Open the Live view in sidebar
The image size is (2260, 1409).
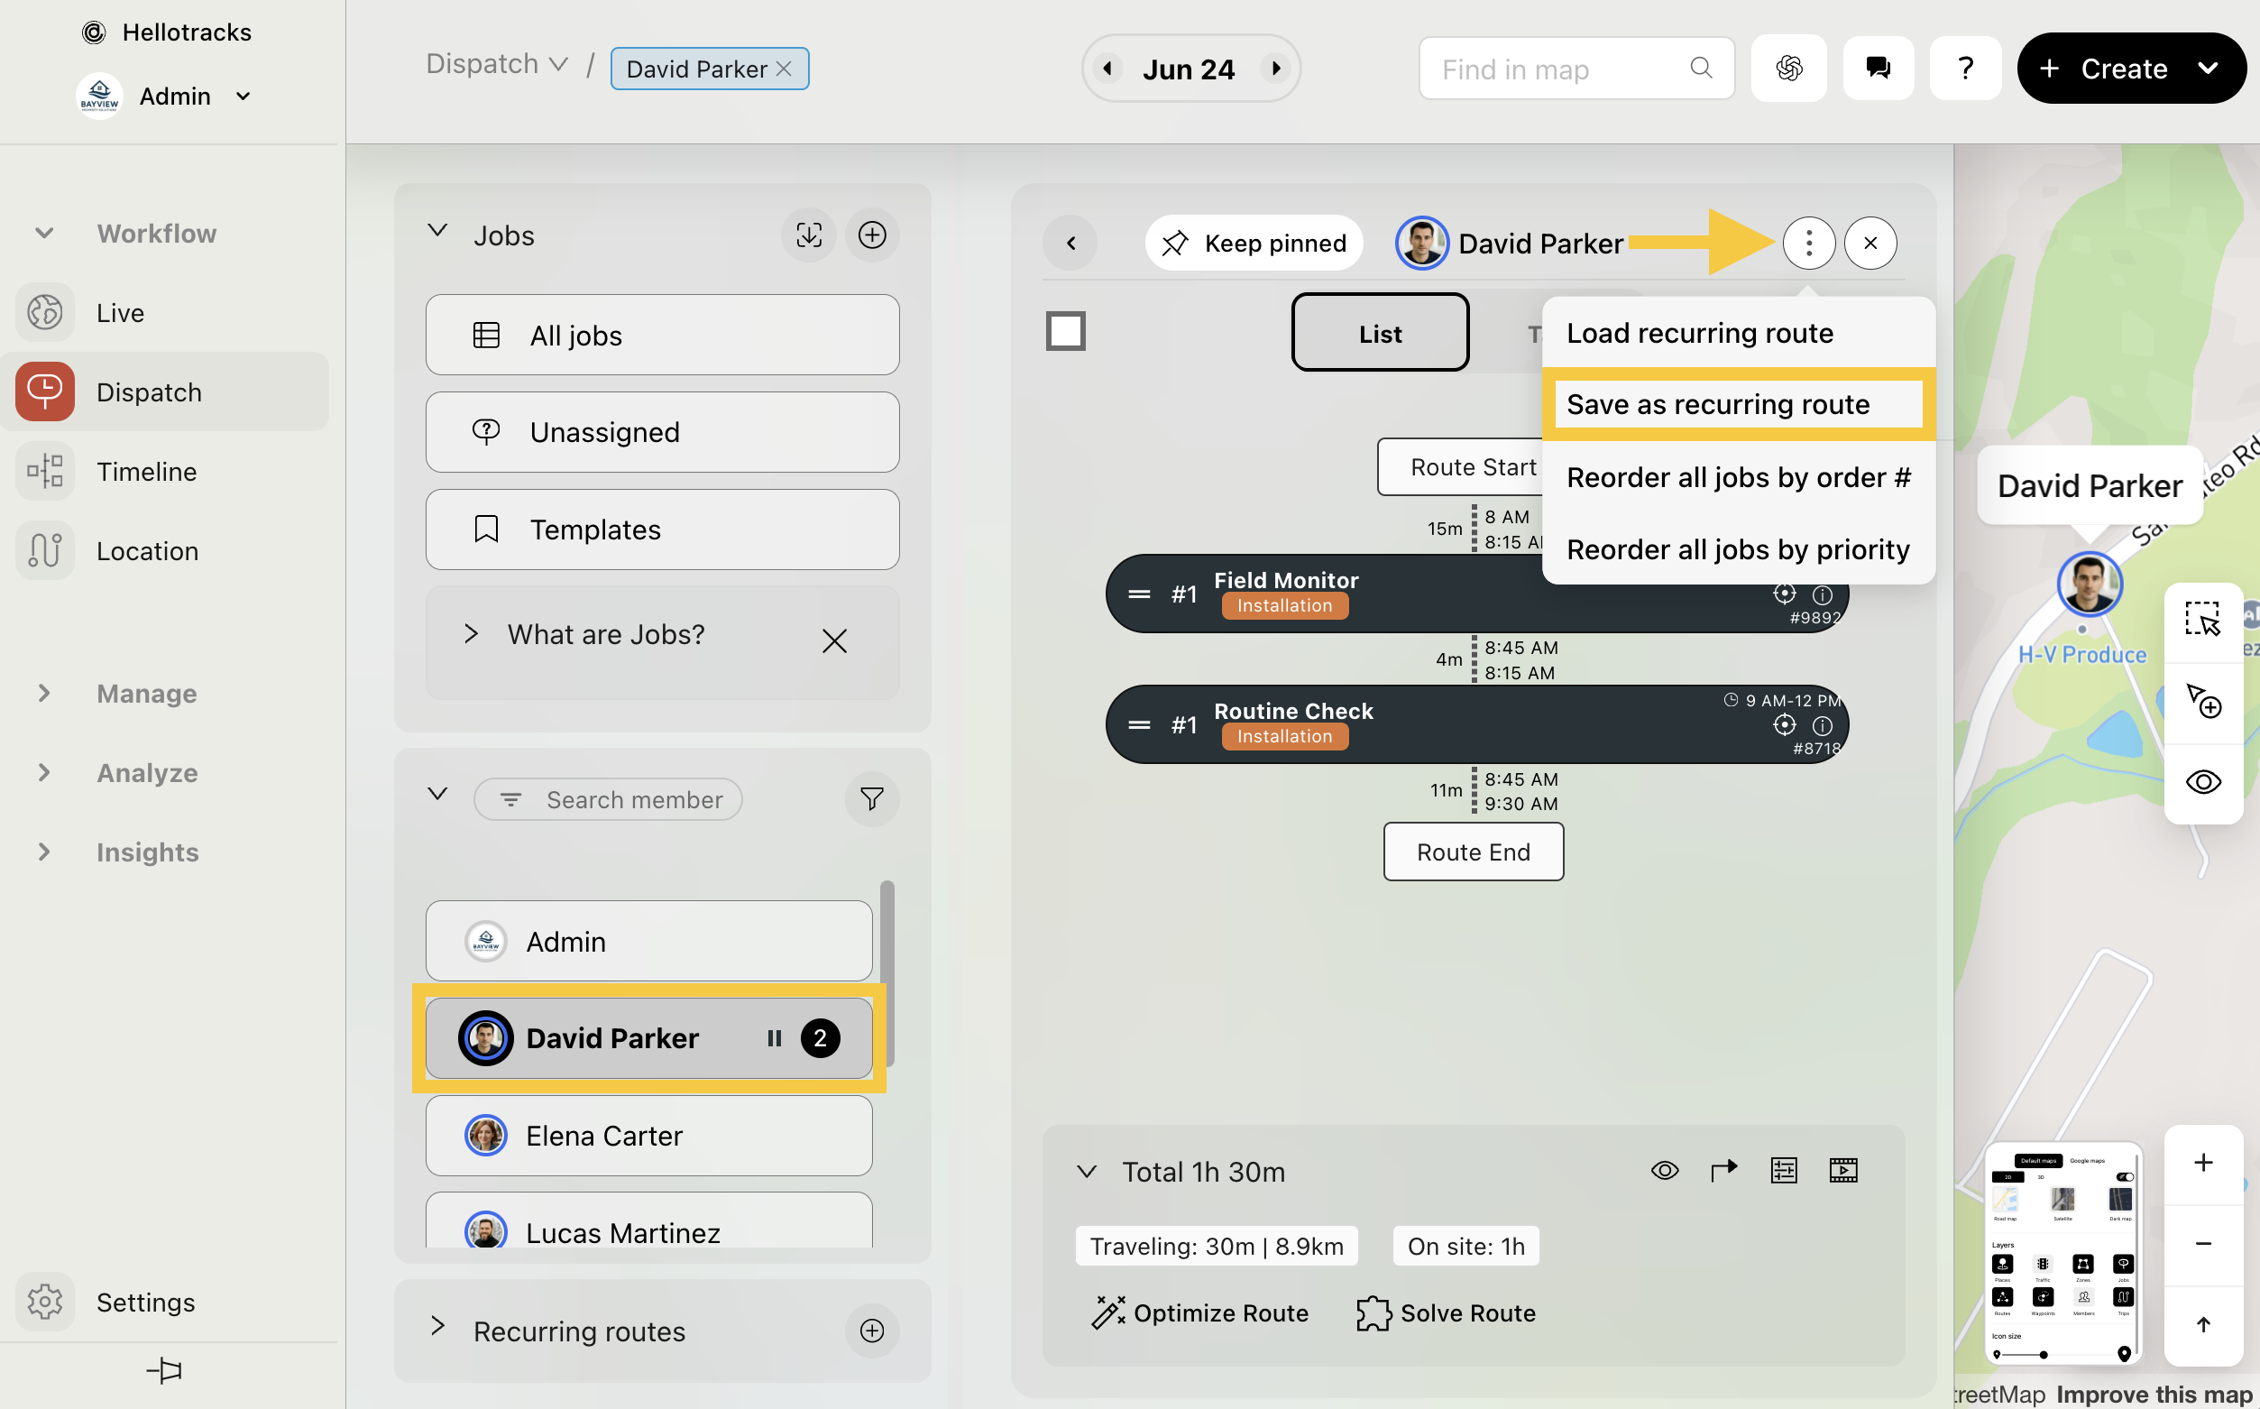pyautogui.click(x=165, y=313)
